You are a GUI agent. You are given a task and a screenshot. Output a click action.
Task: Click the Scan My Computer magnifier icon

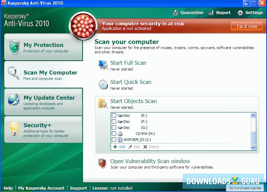pyautogui.click(x=14, y=73)
